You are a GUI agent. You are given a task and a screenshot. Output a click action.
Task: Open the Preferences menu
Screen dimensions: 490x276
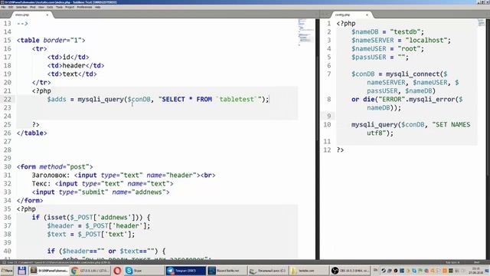84,7
